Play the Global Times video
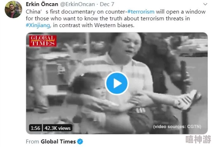This screenshot has height=147, width=213. [x=117, y=83]
